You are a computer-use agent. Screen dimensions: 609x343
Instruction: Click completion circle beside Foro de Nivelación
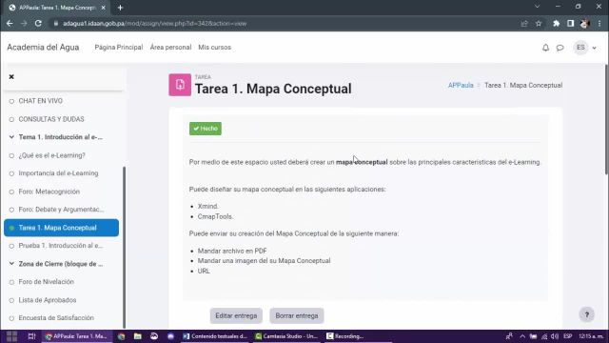[x=11, y=282]
